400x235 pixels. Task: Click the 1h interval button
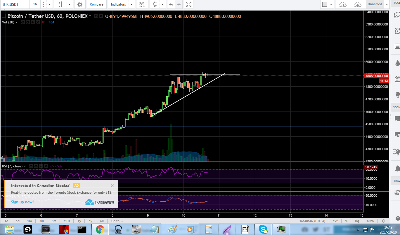(35, 4)
